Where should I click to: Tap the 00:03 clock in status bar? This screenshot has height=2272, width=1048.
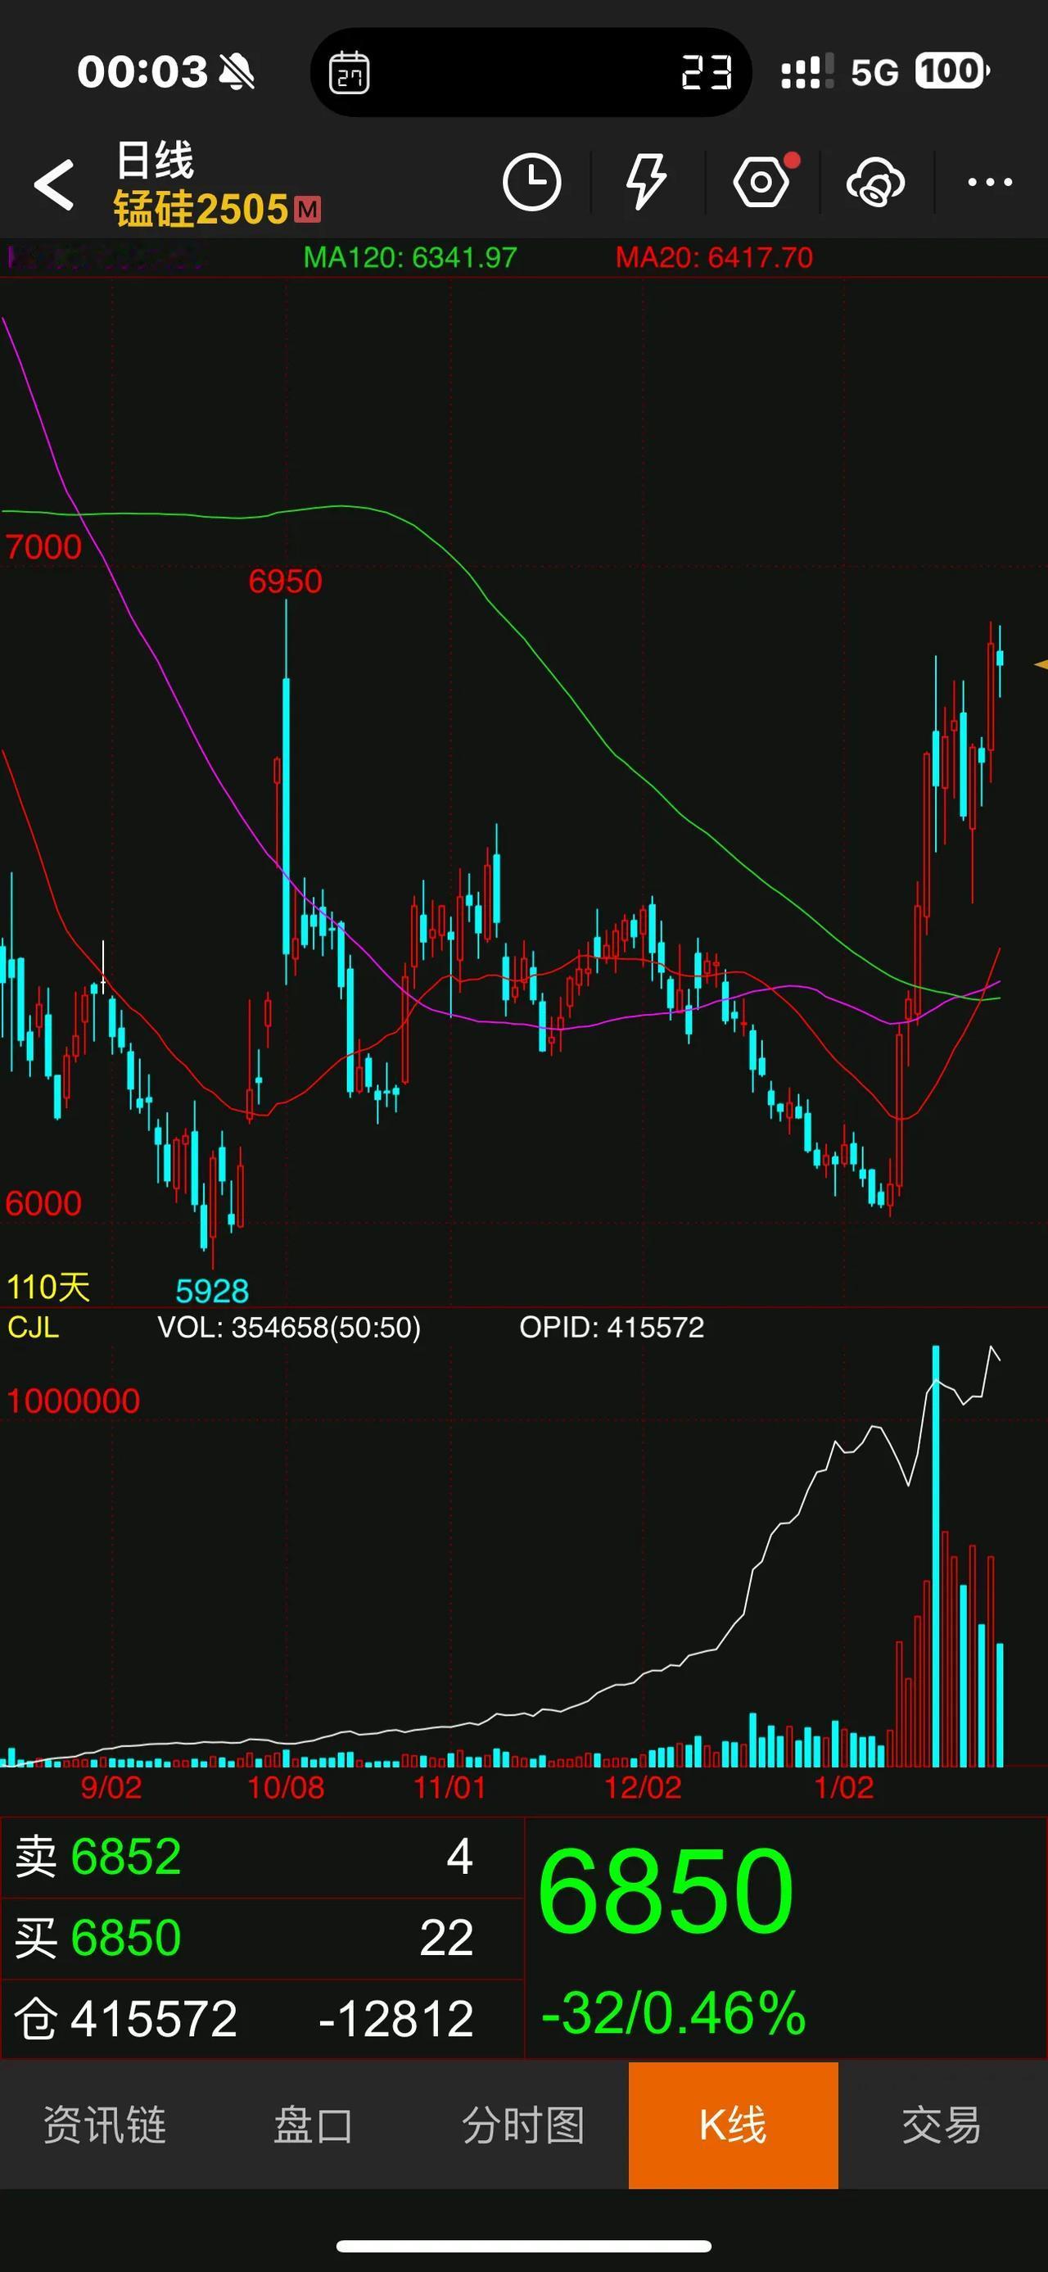tap(142, 71)
